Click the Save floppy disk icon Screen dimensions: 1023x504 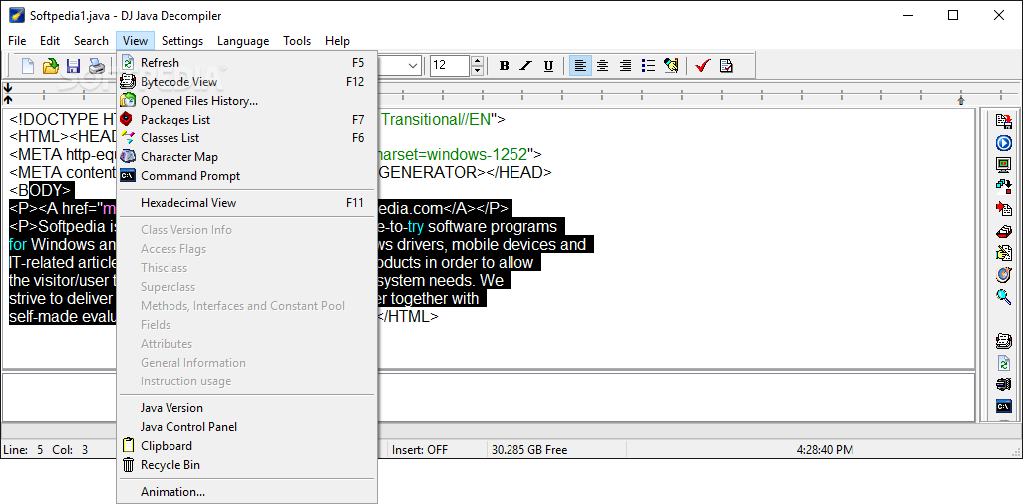(x=73, y=65)
